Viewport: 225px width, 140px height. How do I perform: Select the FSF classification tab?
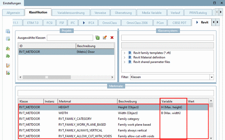pos(62,23)
